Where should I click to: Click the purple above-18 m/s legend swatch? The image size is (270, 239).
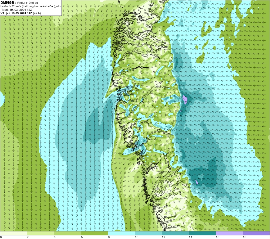tap(256, 233)
